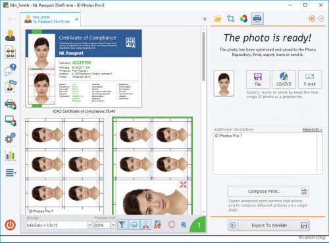Select the six-photo ID Photos Pro 7 sheet

click(x=64, y=166)
